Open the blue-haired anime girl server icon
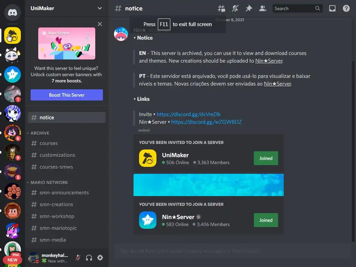This screenshot has height=267, width=356. coord(13,113)
